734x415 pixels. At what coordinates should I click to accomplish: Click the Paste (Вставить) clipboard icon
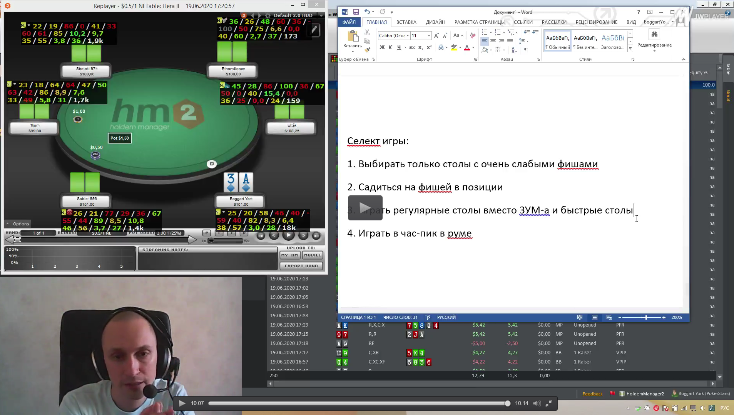click(352, 37)
